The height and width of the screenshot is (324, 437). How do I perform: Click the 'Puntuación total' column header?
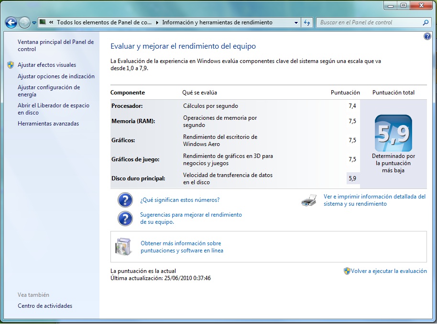click(x=393, y=93)
